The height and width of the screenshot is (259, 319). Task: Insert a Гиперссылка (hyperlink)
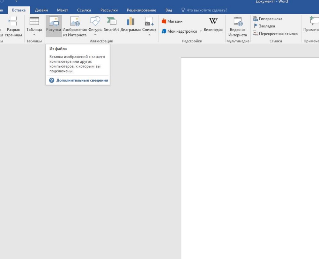[x=270, y=19]
